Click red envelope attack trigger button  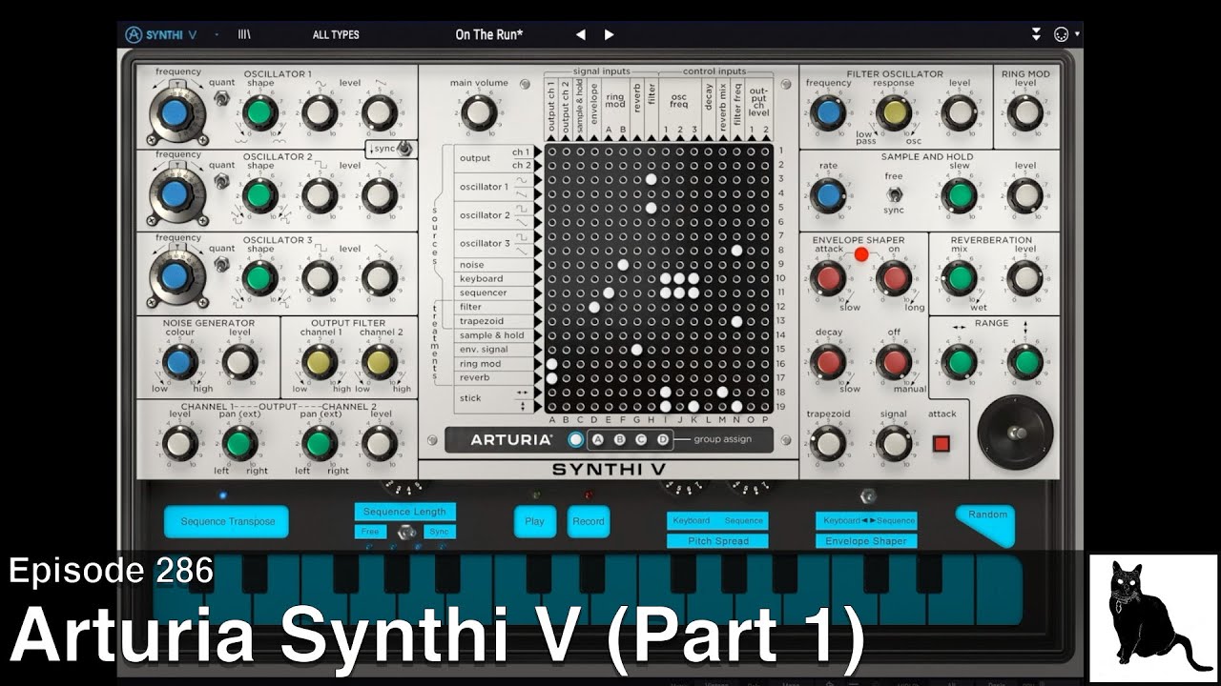click(942, 443)
